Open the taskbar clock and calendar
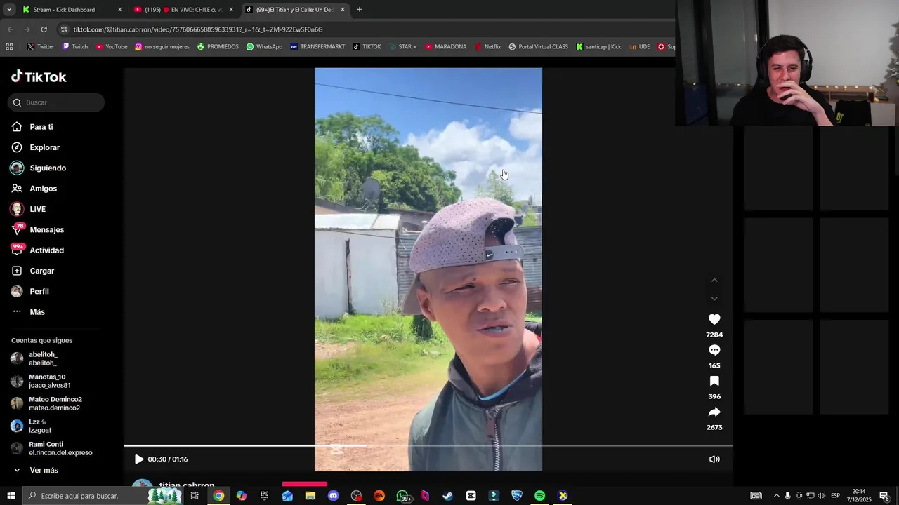This screenshot has width=899, height=505. click(x=859, y=496)
